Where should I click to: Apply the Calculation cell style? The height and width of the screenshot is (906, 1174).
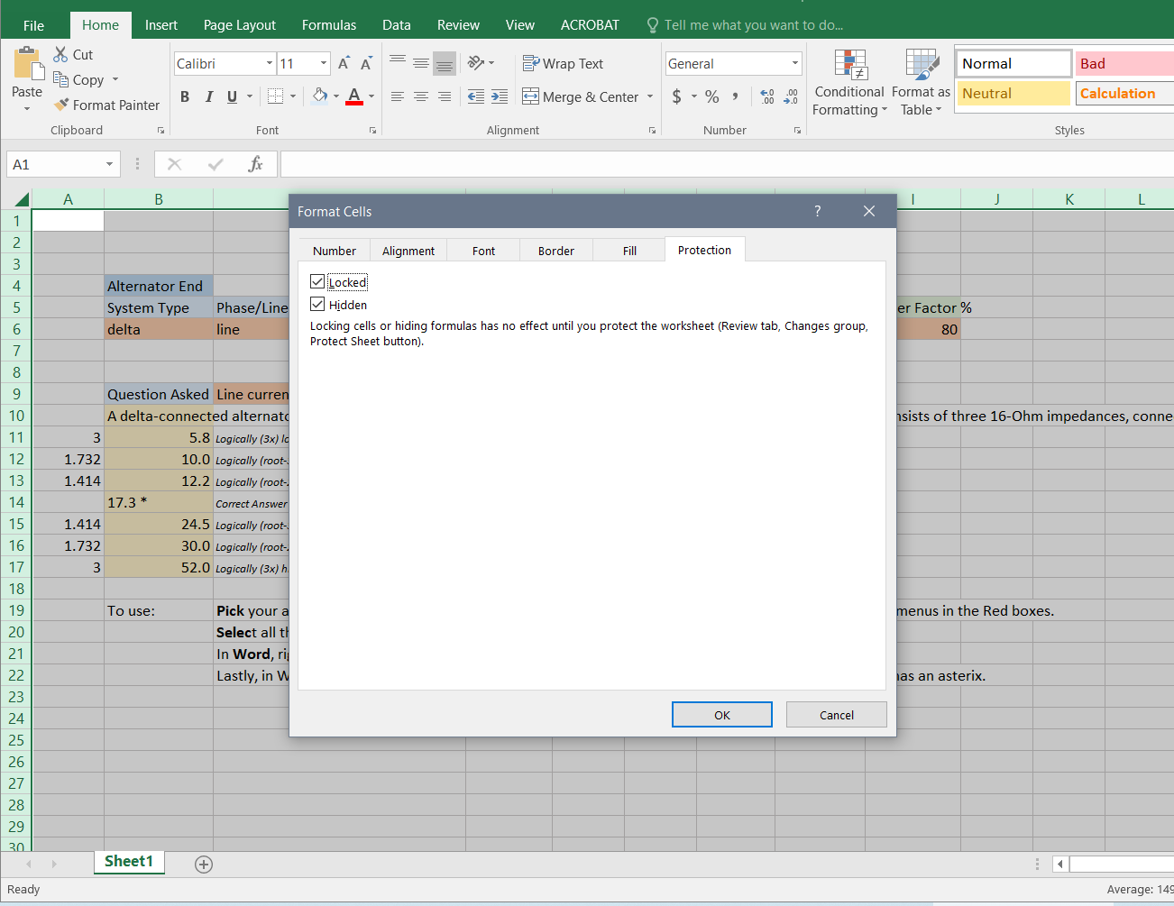tap(1125, 93)
